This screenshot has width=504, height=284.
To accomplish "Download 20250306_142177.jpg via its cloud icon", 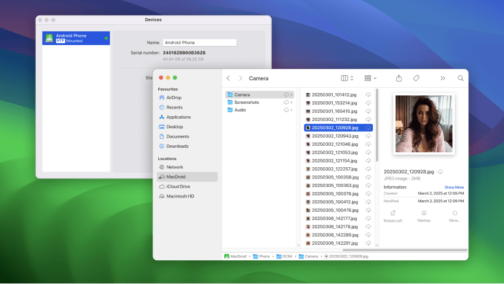I will click(368, 218).
